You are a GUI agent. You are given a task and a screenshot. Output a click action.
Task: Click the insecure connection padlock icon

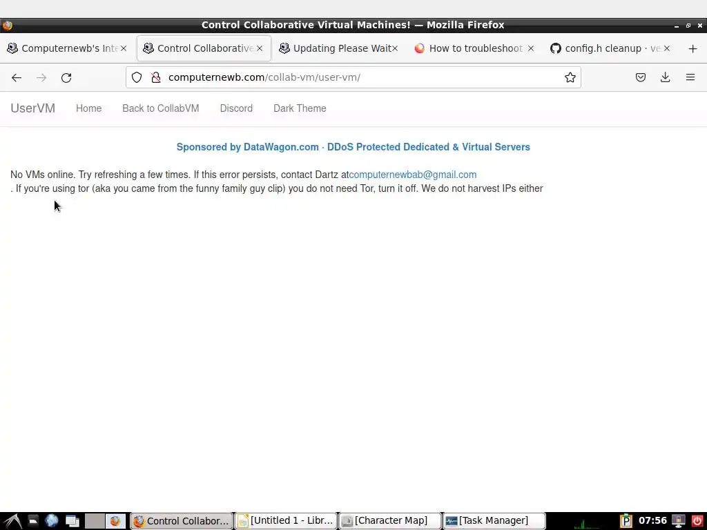click(156, 77)
